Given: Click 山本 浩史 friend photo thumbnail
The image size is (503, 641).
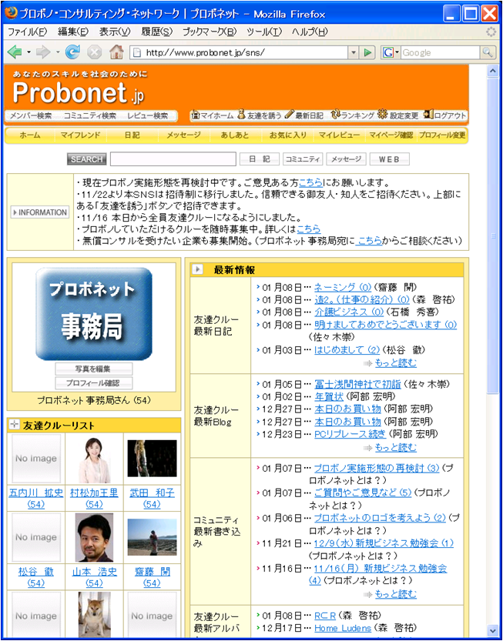Looking at the screenshot, I should 94,538.
